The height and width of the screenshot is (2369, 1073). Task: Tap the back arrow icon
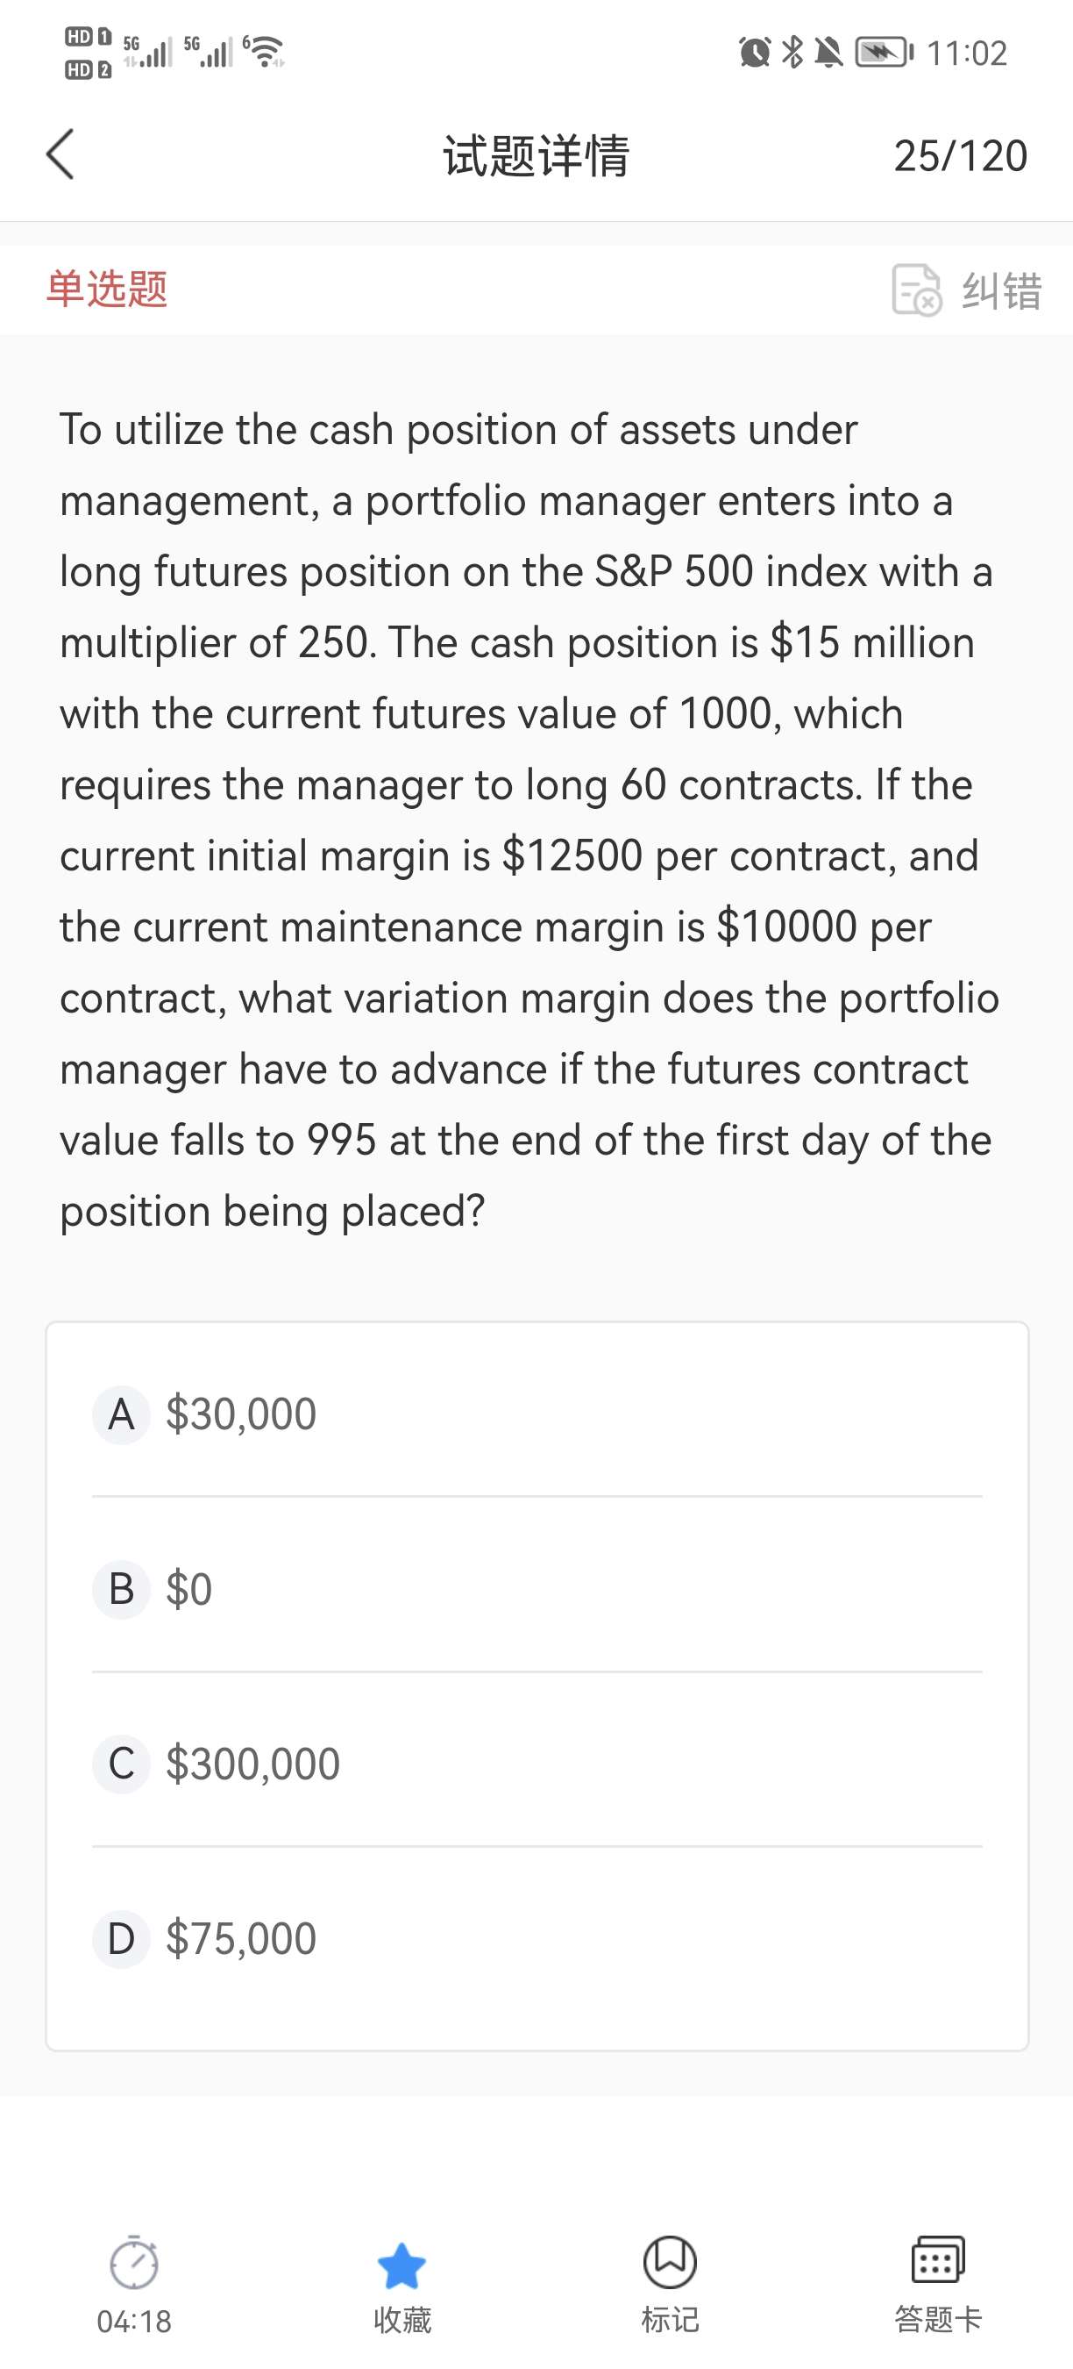60,154
